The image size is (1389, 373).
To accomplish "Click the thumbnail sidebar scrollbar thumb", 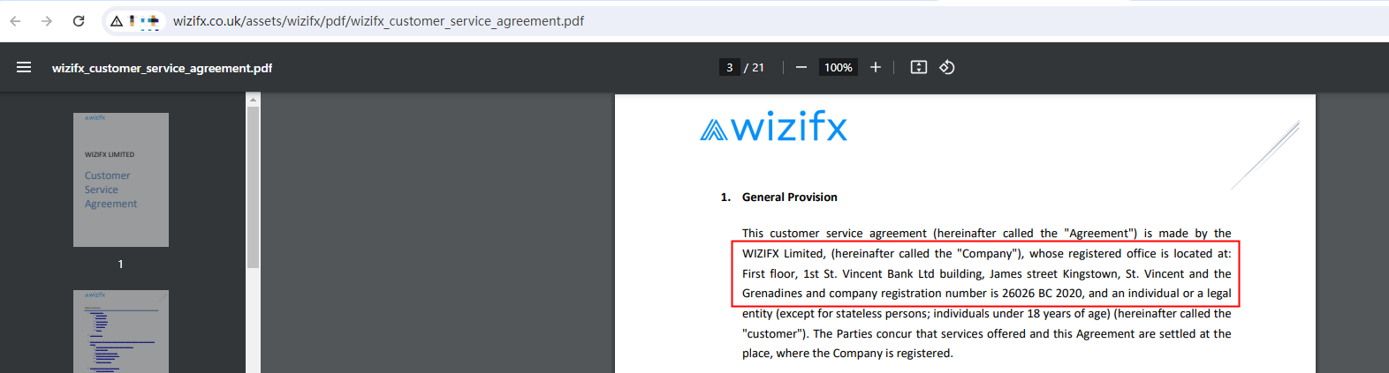I will [253, 185].
